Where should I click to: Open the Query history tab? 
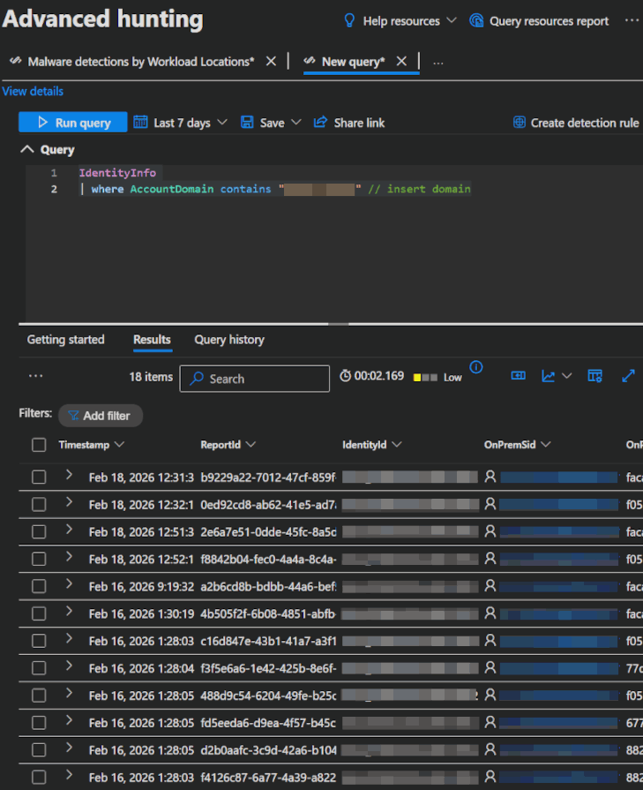click(x=228, y=340)
